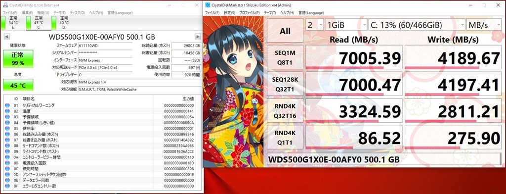Click the All benchmark button
Image resolution: width=506 pixels, height=194 pixels.
(x=285, y=31)
